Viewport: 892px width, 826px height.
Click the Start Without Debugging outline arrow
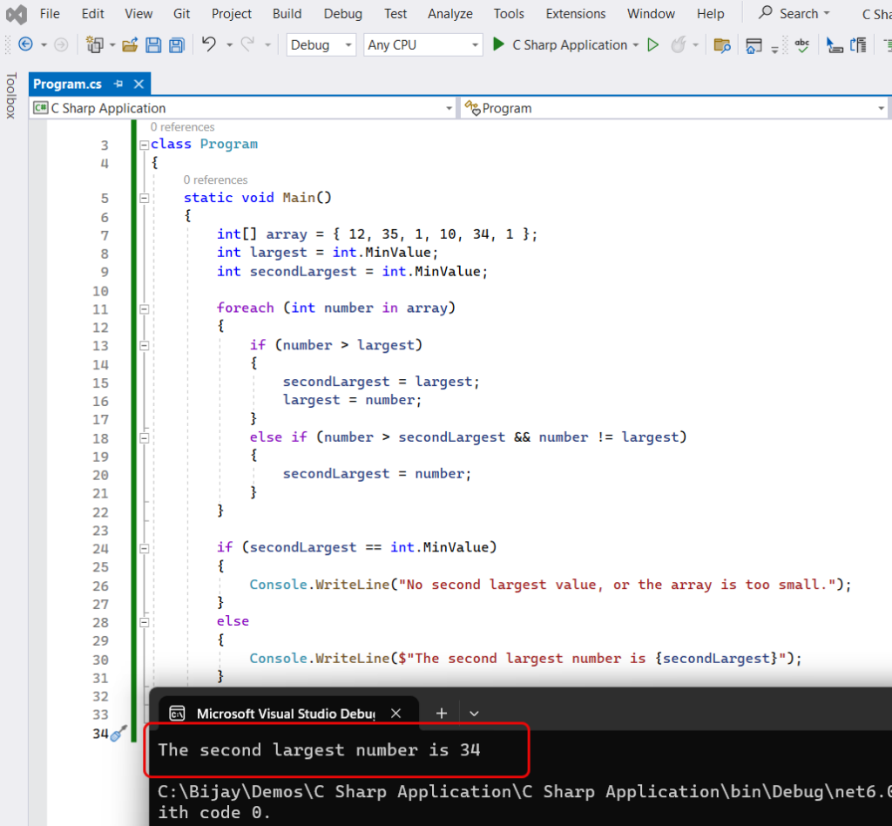[652, 44]
